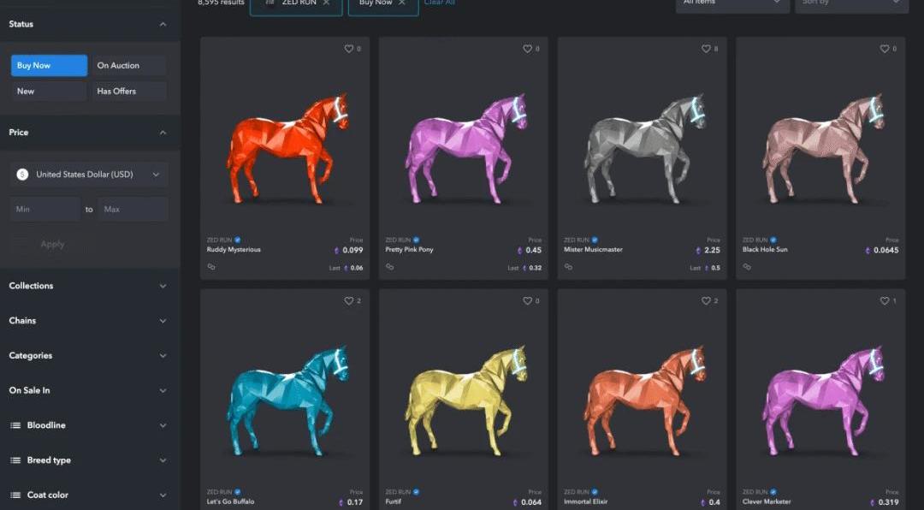Open the United States Dollar currency dropdown
The width and height of the screenshot is (924, 510).
89,175
